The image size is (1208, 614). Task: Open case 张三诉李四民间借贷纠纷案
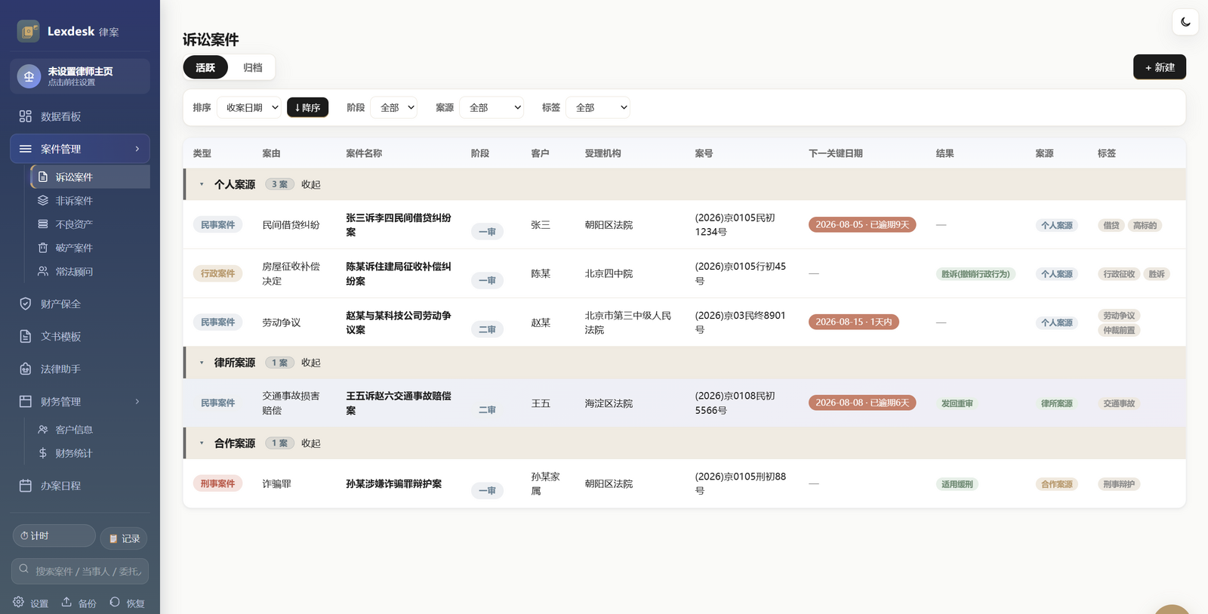(399, 225)
